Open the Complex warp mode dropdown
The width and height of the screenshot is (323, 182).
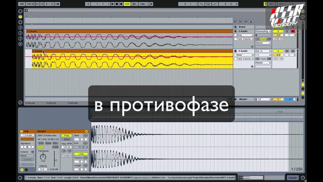tap(67, 156)
